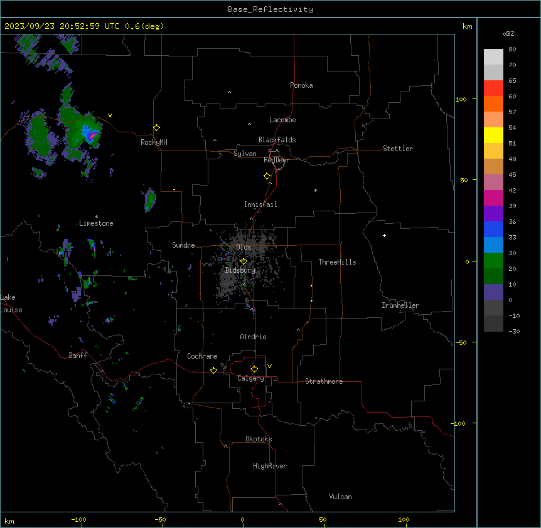Click the Stettler city label
The width and height of the screenshot is (541, 528).
click(398, 149)
